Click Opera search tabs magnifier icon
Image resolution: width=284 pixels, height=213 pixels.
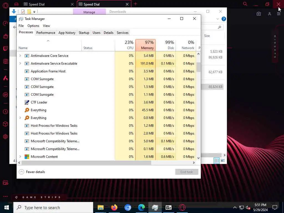tap(245, 4)
